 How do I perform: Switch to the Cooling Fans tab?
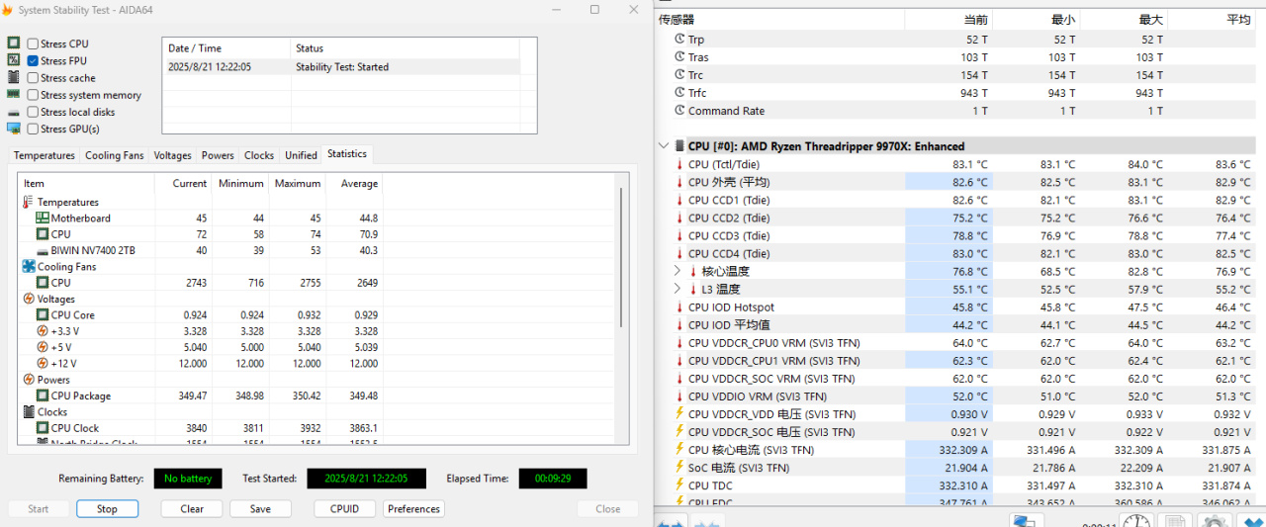click(x=114, y=155)
